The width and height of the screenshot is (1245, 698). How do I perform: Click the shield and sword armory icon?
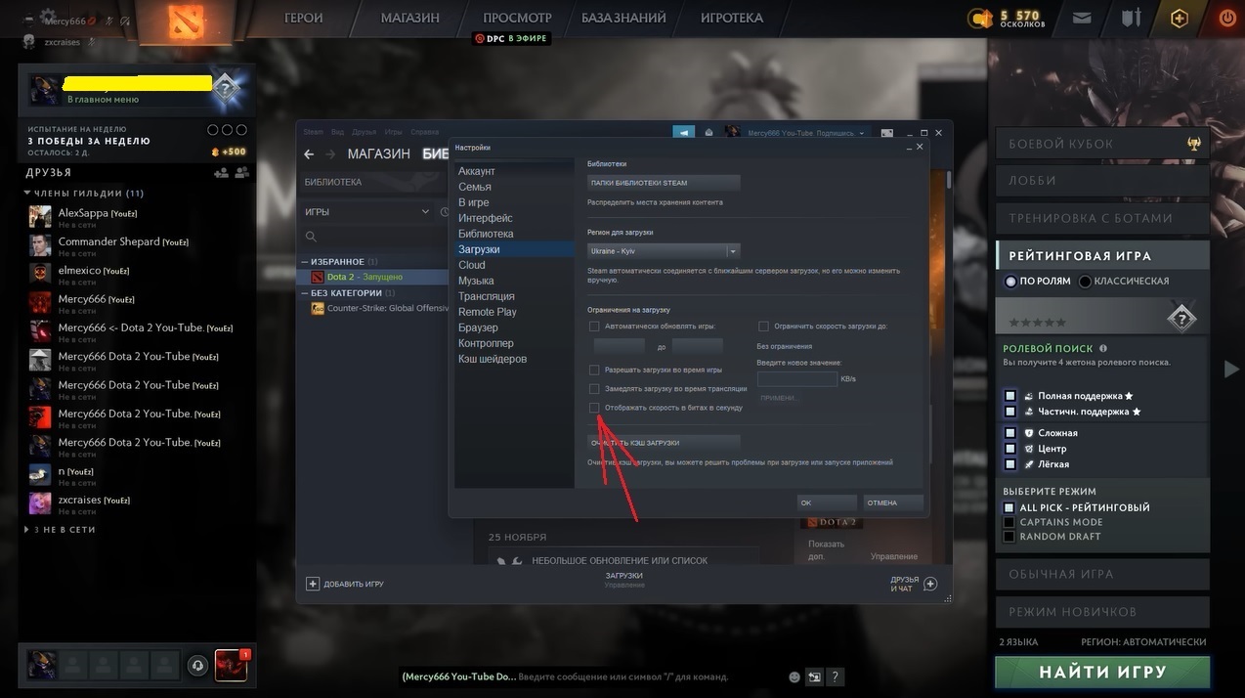tap(1131, 18)
